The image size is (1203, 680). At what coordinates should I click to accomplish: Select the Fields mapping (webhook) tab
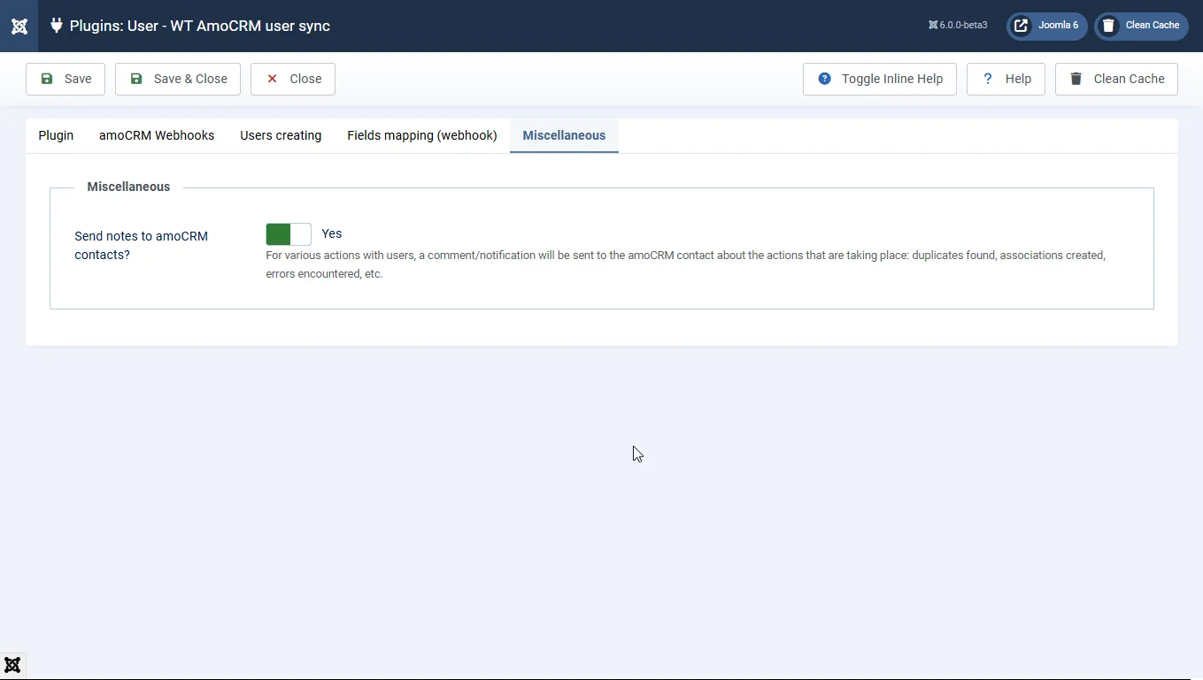point(422,135)
